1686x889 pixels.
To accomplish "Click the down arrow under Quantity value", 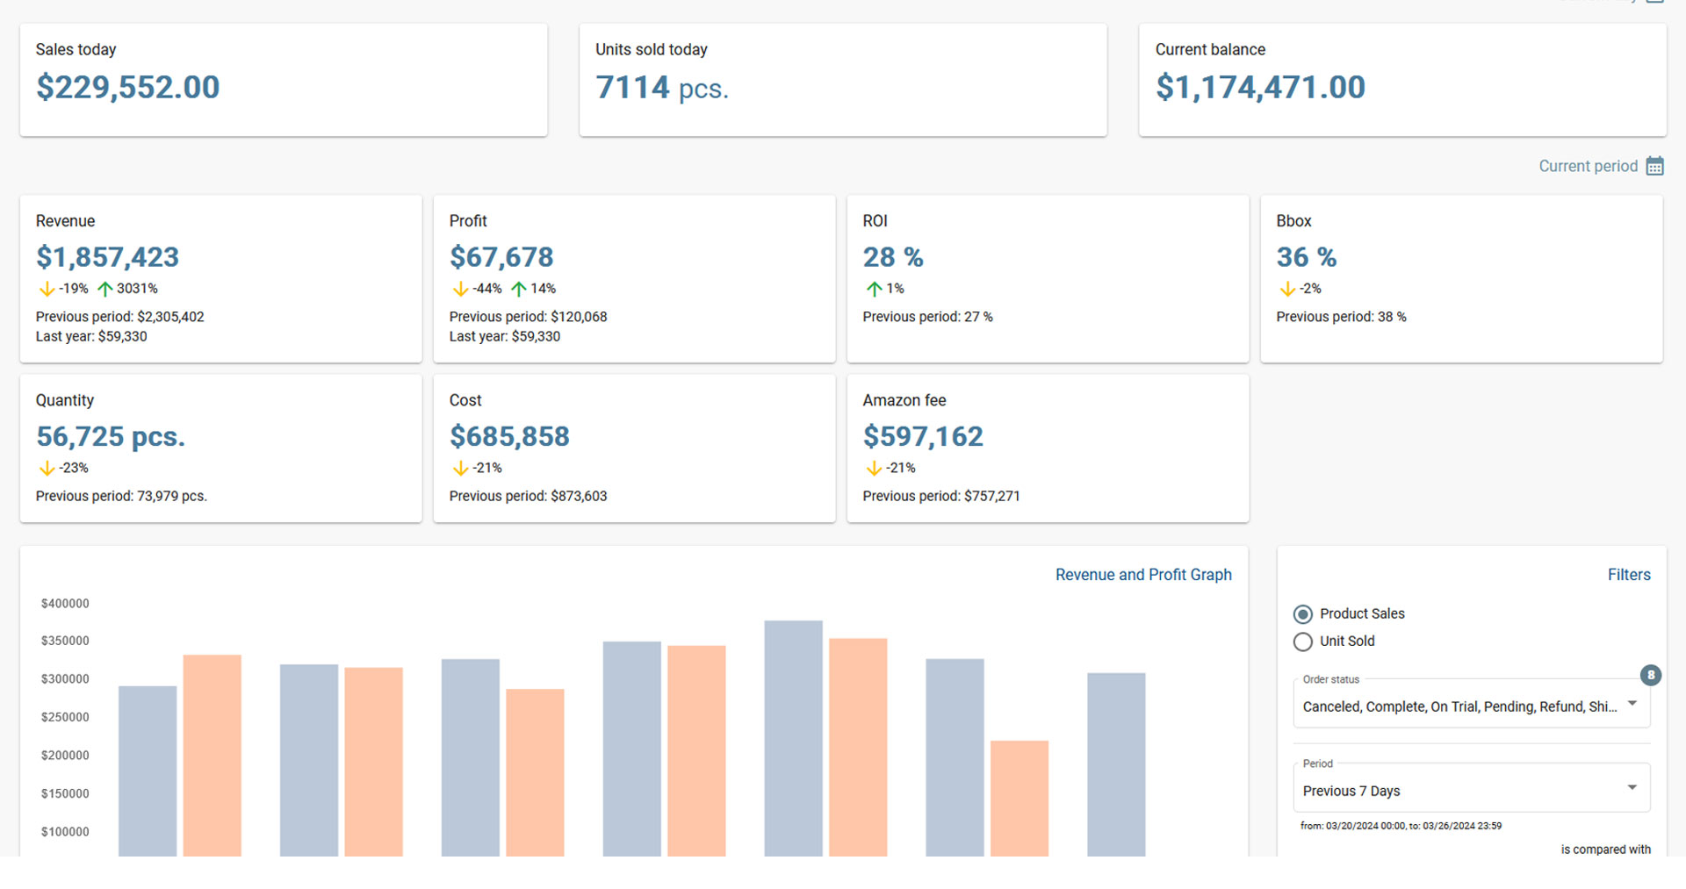I will (x=47, y=469).
